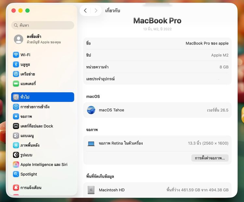Click the Macintosh HD label
The image size is (244, 202).
point(112,190)
